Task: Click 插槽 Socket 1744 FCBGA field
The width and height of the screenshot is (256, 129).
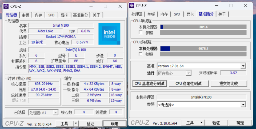Action: [61, 37]
